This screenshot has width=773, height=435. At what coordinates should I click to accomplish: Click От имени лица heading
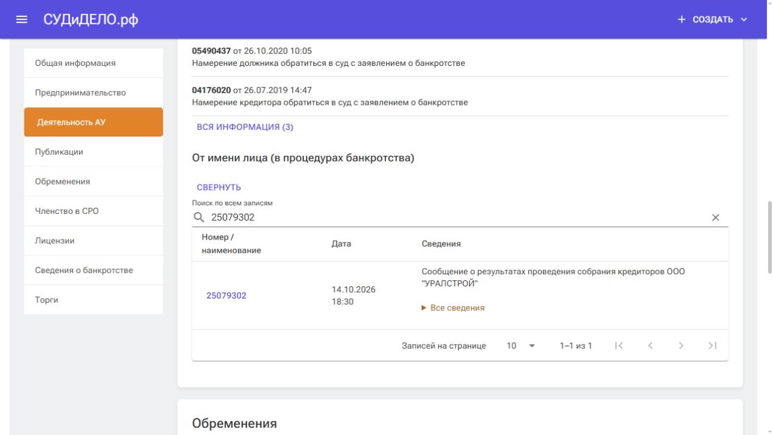[303, 158]
